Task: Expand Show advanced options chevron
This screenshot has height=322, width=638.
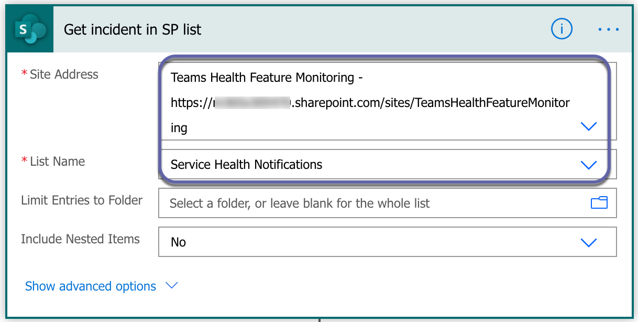Action: point(171,286)
